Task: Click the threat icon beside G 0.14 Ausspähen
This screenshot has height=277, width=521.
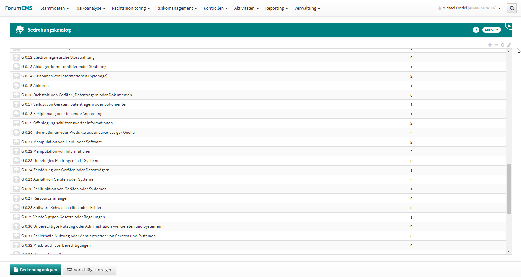Action: [17, 76]
